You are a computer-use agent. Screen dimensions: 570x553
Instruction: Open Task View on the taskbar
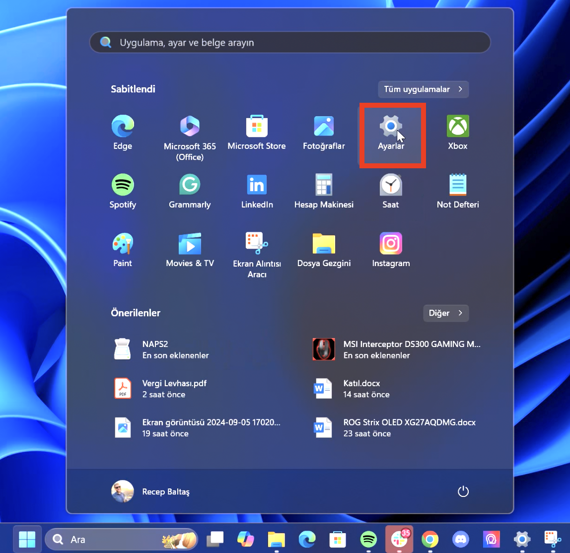pyautogui.click(x=215, y=539)
